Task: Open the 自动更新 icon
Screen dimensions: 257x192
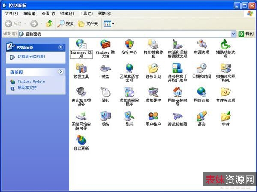Action: click(81, 140)
